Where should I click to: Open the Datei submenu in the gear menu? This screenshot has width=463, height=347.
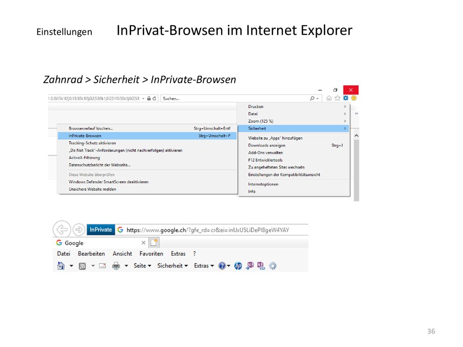[294, 114]
